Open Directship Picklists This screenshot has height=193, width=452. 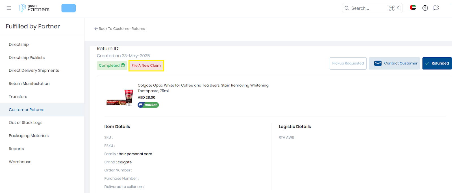27,58
